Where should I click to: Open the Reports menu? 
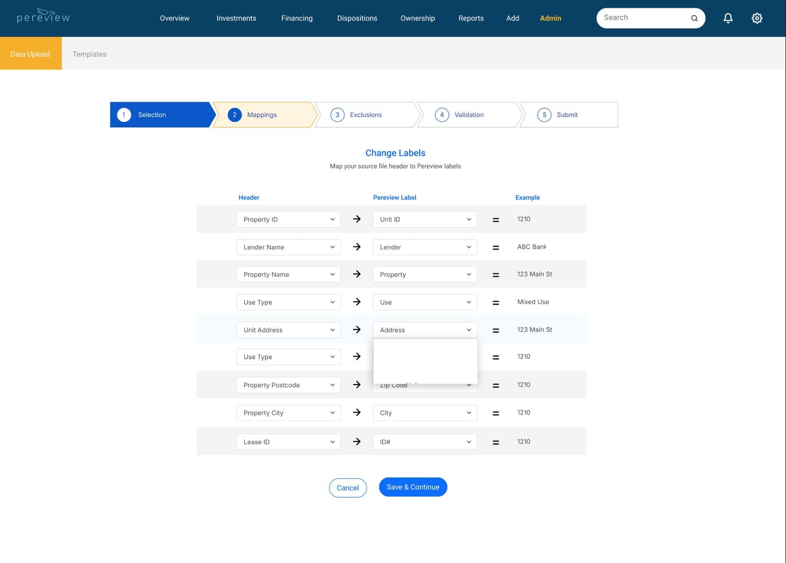[471, 18]
